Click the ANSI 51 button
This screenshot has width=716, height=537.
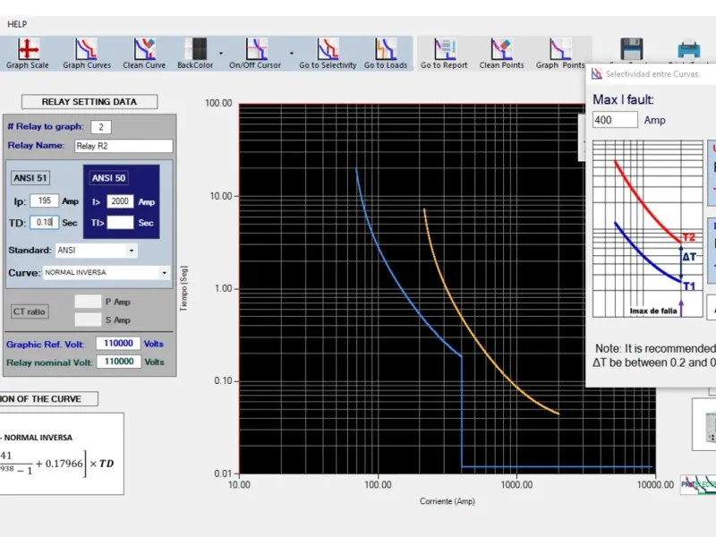click(30, 178)
